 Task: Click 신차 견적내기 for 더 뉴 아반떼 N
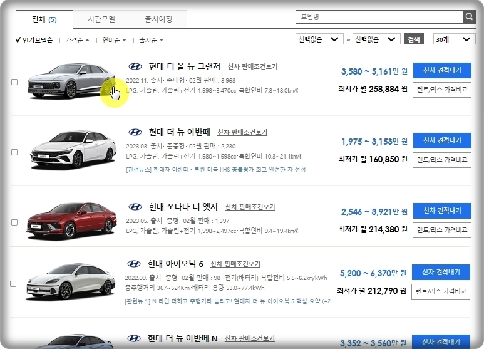coord(441,341)
